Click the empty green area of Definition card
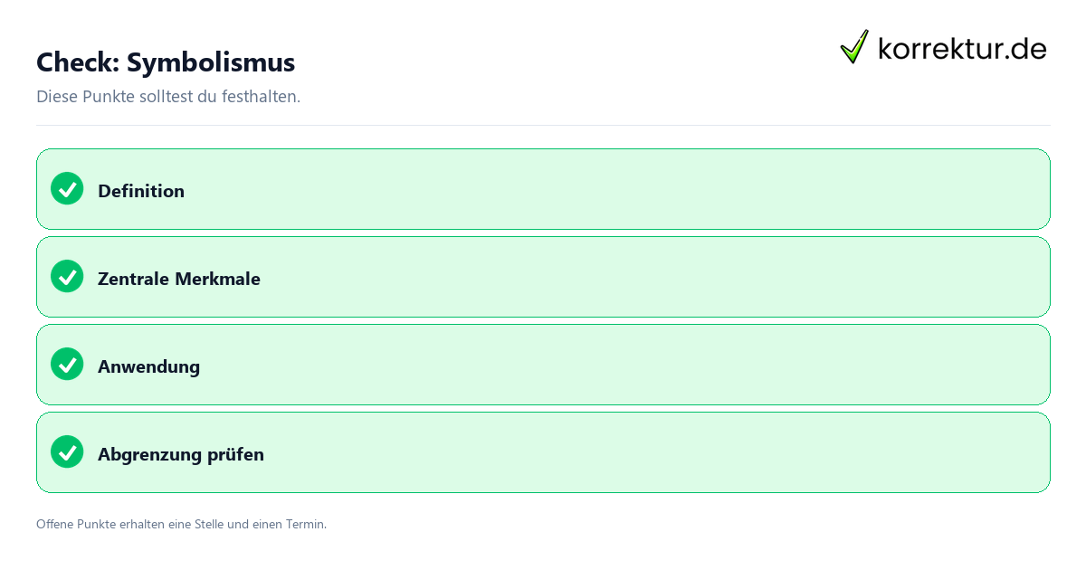The width and height of the screenshot is (1086, 570). point(615,189)
